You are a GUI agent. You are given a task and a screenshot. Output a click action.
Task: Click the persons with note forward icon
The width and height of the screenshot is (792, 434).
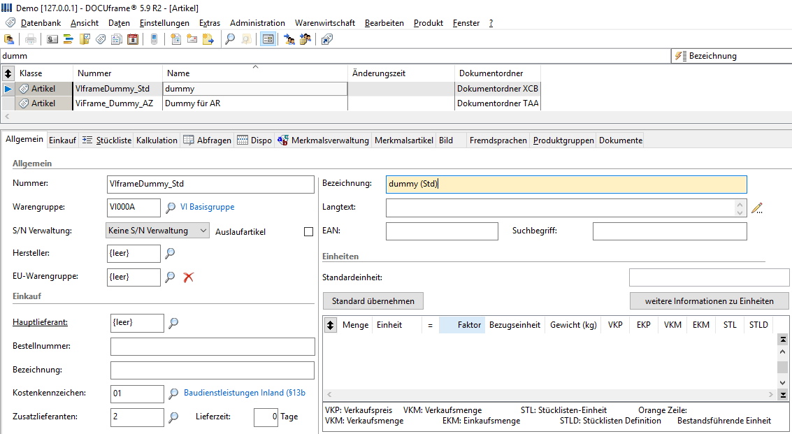pyautogui.click(x=305, y=39)
